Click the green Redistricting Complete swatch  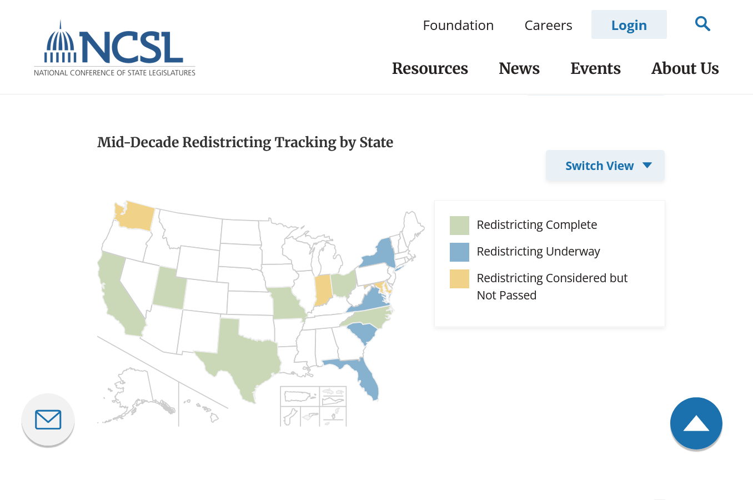click(459, 225)
